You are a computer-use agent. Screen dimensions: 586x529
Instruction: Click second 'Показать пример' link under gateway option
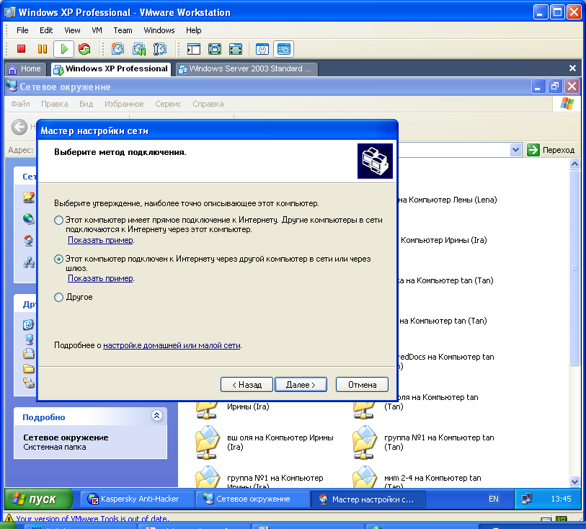(x=100, y=278)
